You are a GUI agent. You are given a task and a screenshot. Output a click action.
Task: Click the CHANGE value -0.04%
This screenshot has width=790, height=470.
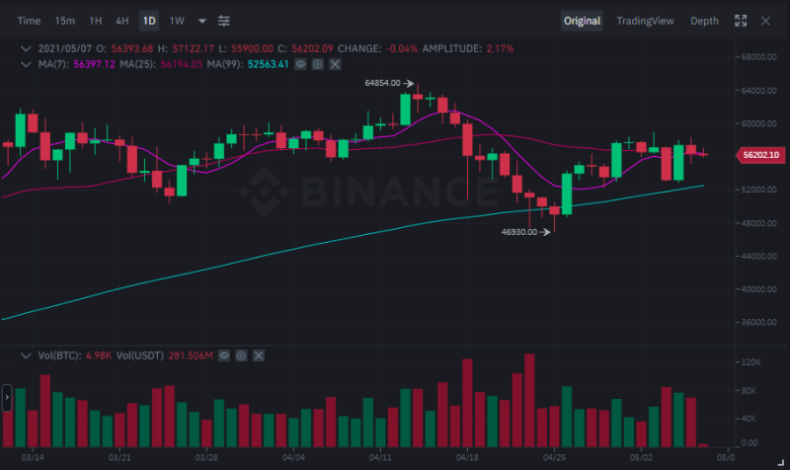402,48
